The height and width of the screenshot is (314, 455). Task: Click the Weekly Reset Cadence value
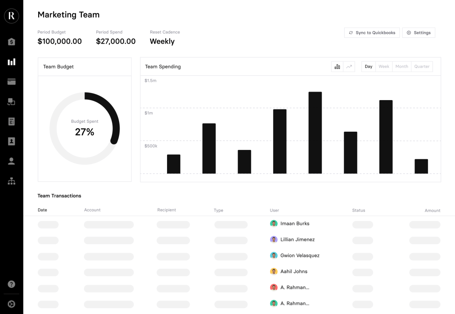162,41
